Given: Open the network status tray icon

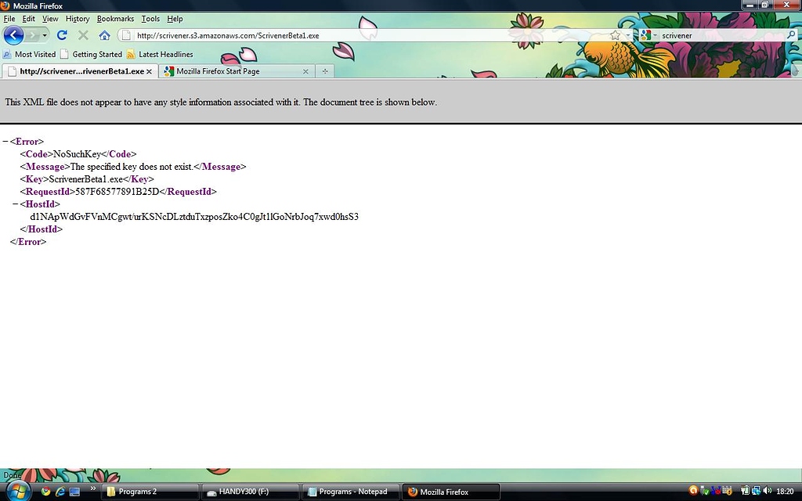Looking at the screenshot, I should (x=756, y=491).
